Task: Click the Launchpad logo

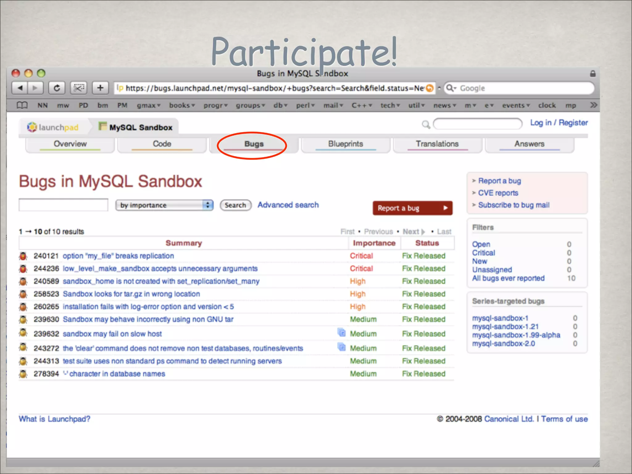Action: pyautogui.click(x=53, y=127)
